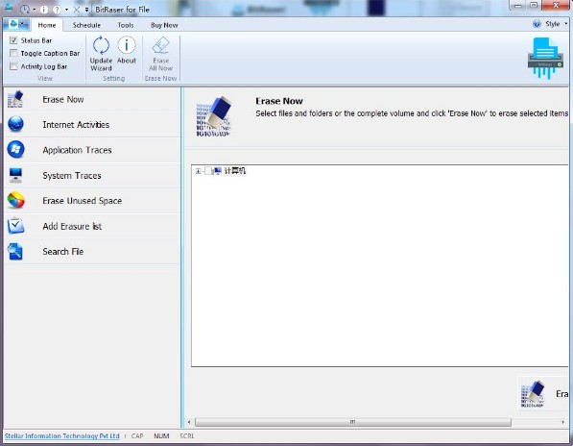573x446 pixels.
Task: Click the Erase Unused Space pie icon
Action: point(15,201)
